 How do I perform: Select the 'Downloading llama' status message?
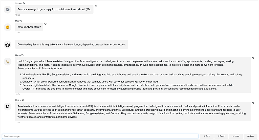coord(72,44)
